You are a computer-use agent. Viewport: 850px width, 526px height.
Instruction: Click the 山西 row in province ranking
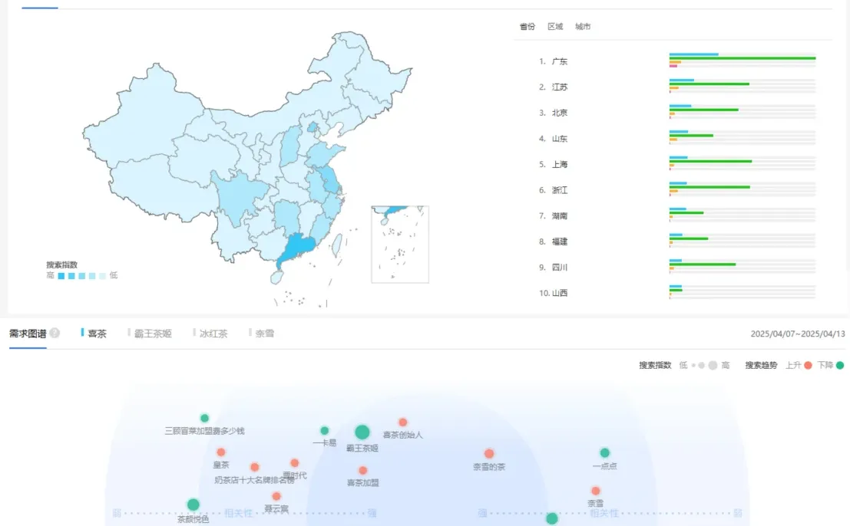[676, 293]
